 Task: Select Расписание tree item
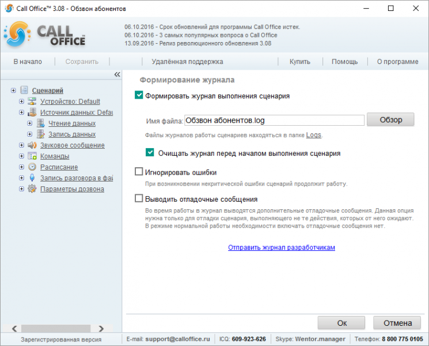[x=59, y=167]
